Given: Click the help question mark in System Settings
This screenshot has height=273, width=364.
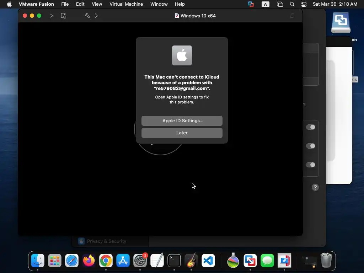Looking at the screenshot, I should pyautogui.click(x=315, y=187).
